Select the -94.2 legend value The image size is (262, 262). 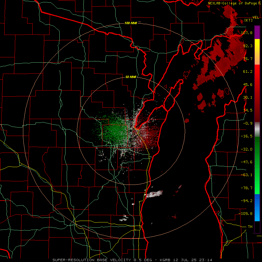[247, 201]
